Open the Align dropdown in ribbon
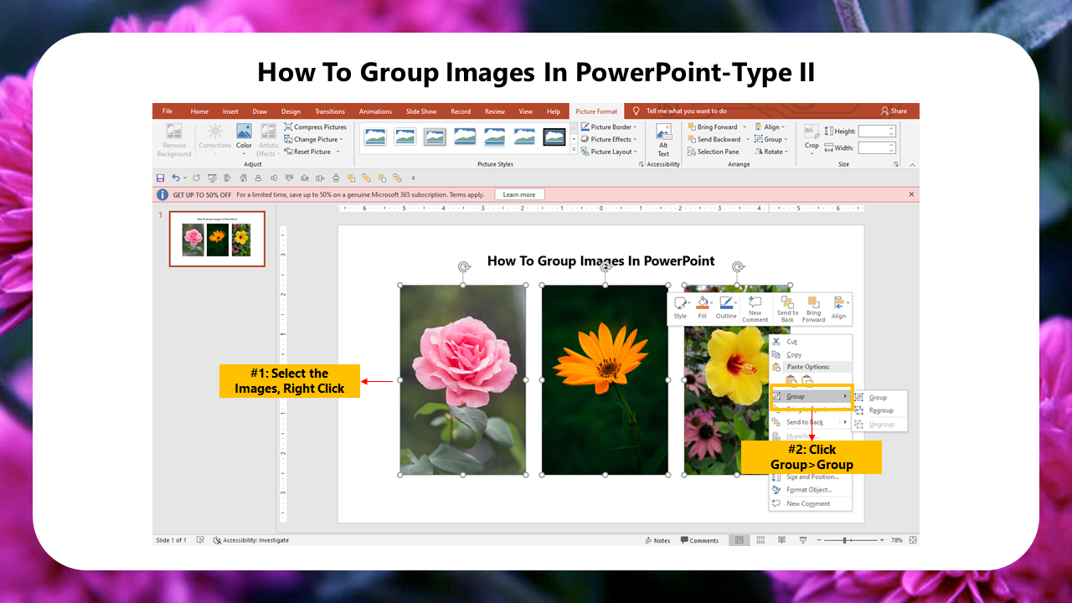The image size is (1072, 603). click(x=770, y=127)
